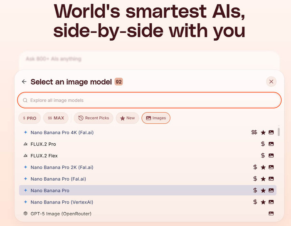Toggle the MAX price filter chip

pyautogui.click(x=56, y=118)
